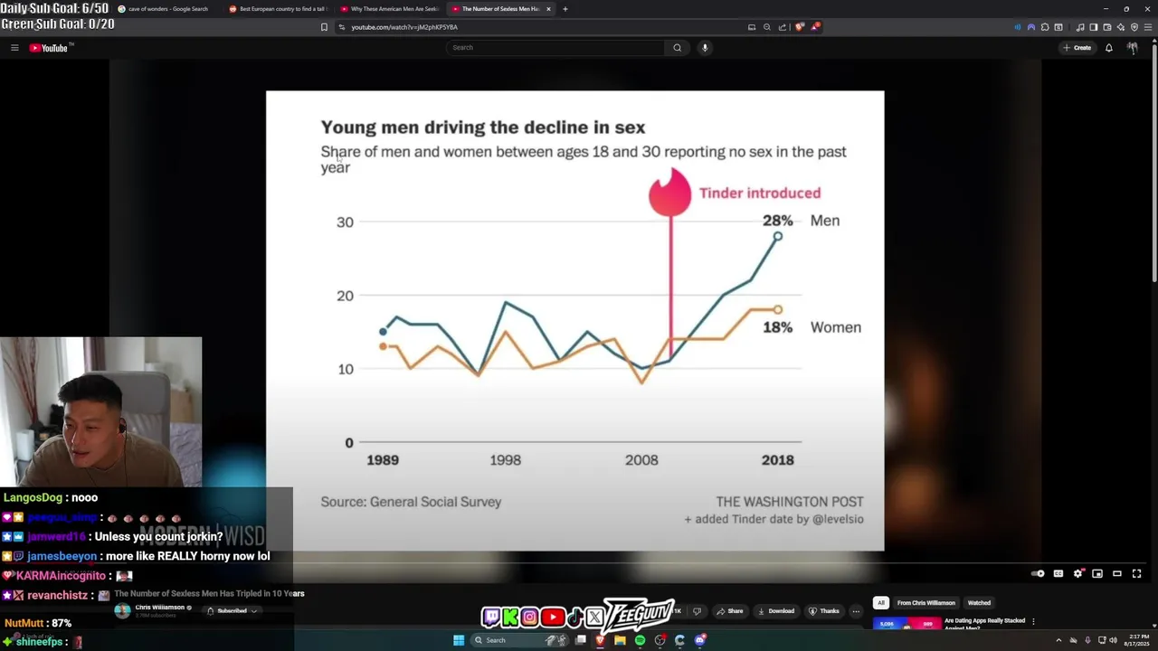1158x651 pixels.
Task: Open the Chris Williamson channel avatar
Action: tap(122, 611)
